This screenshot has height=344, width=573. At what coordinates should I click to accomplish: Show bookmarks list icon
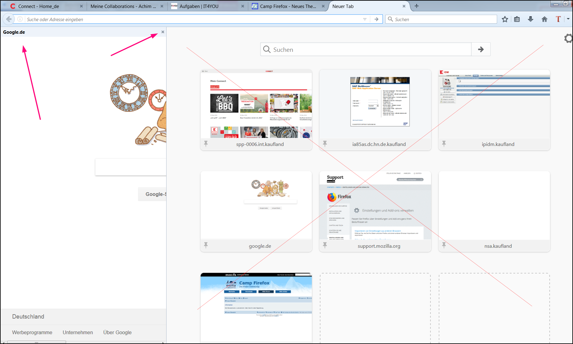[517, 19]
